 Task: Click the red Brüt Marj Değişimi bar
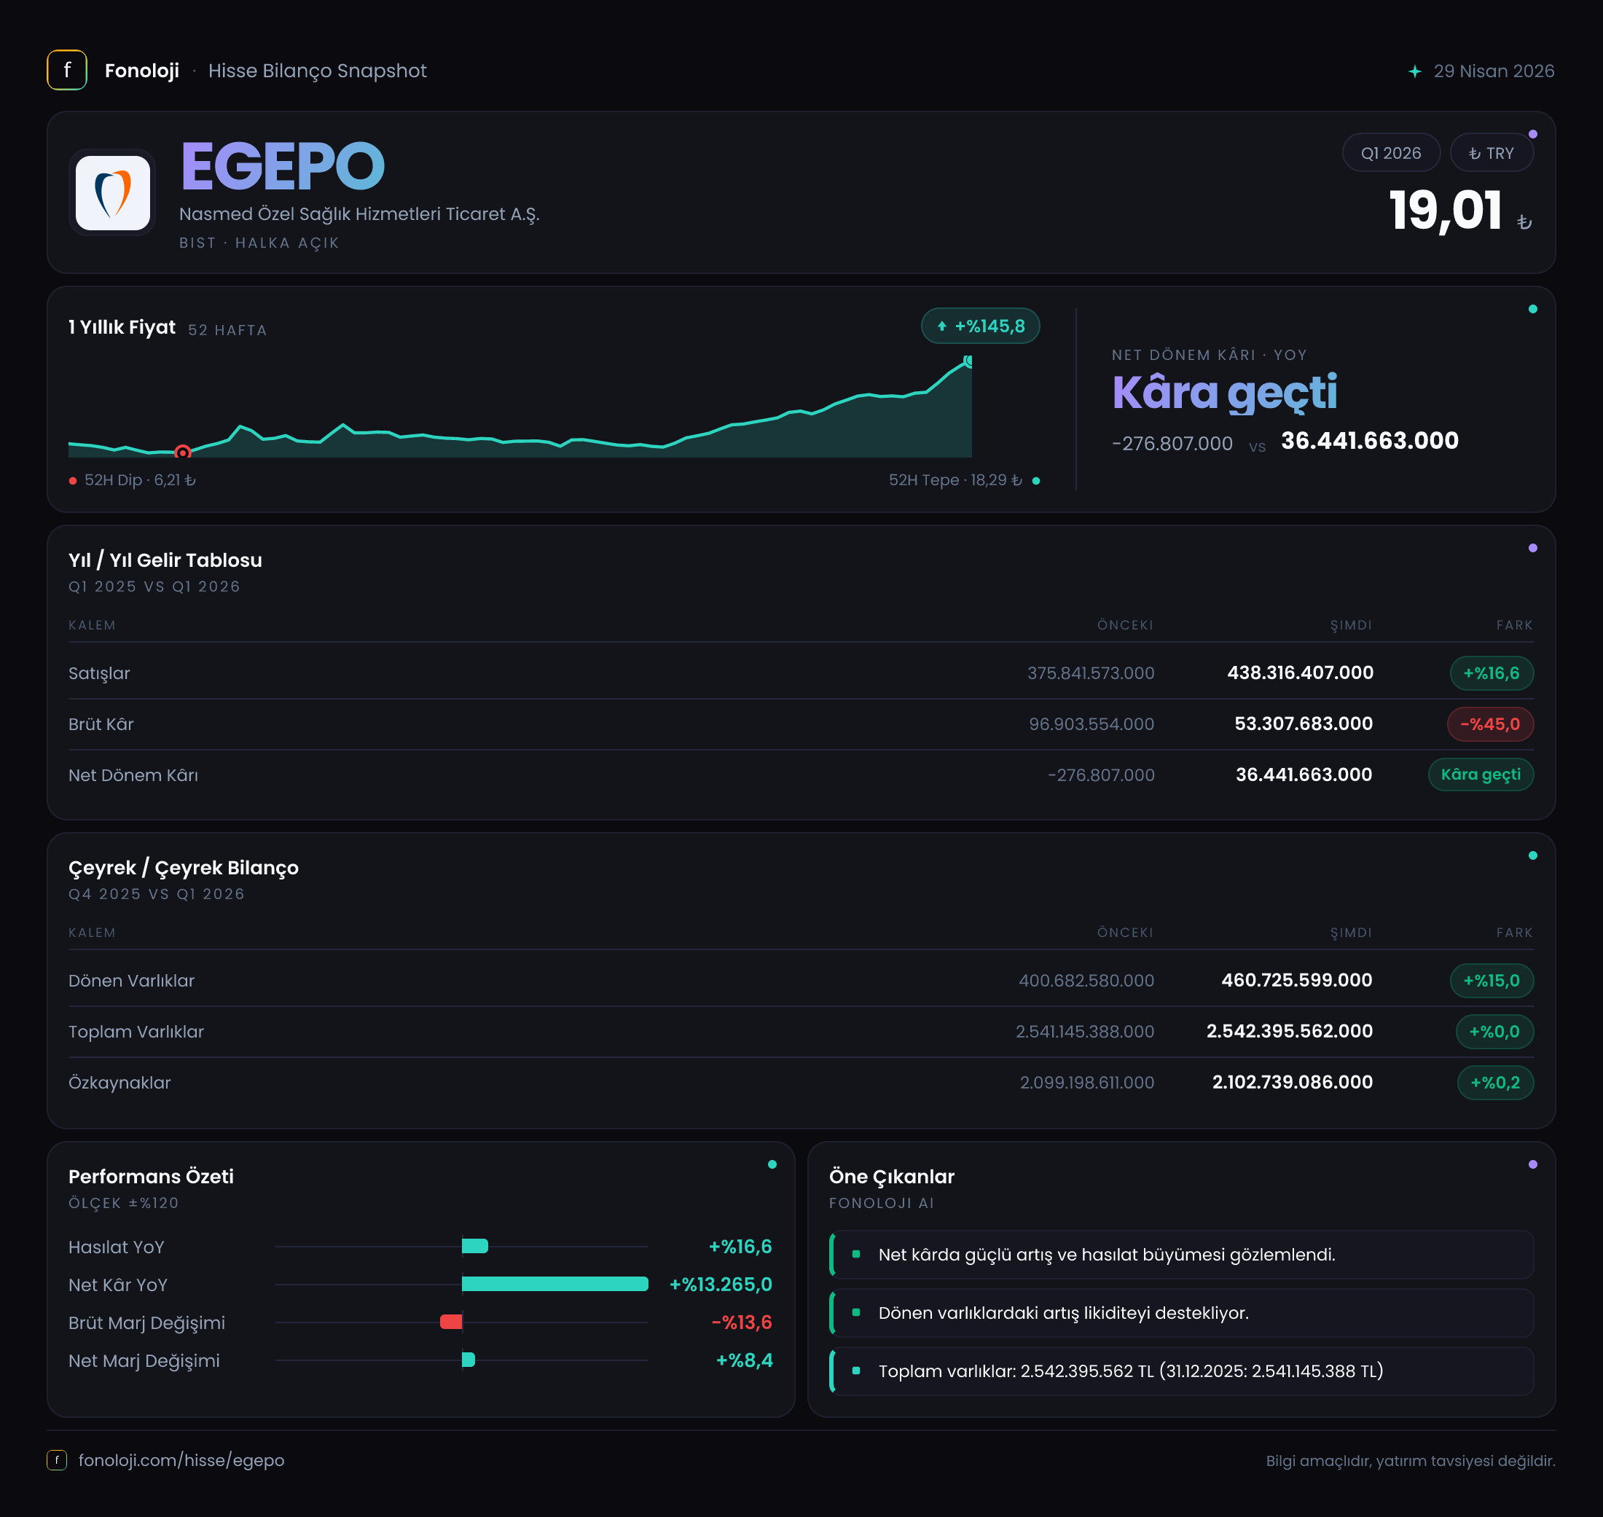click(451, 1322)
